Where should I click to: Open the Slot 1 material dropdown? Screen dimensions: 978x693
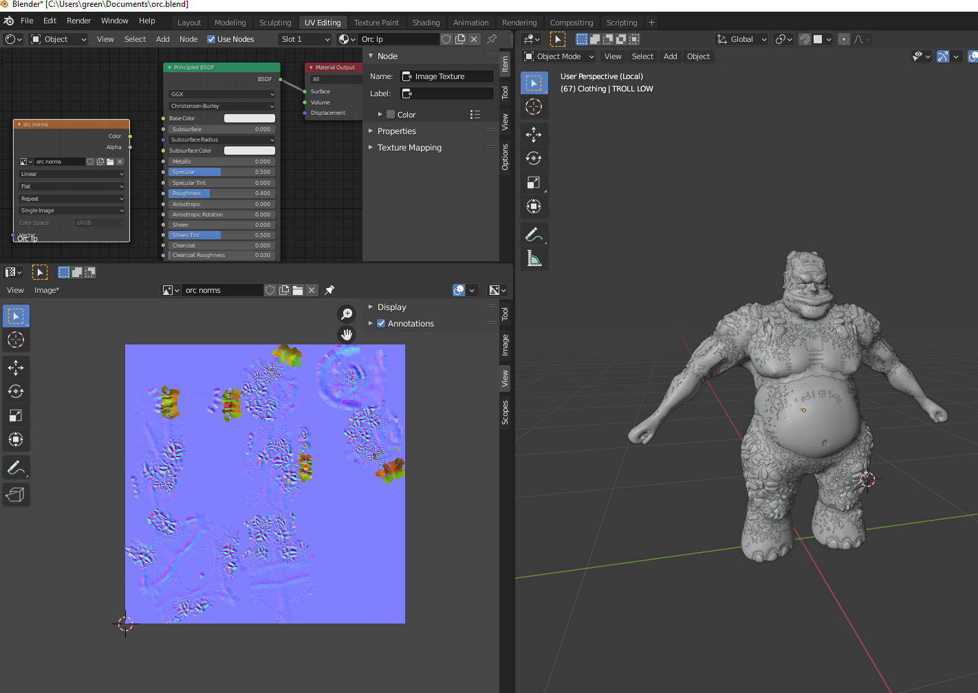point(305,39)
